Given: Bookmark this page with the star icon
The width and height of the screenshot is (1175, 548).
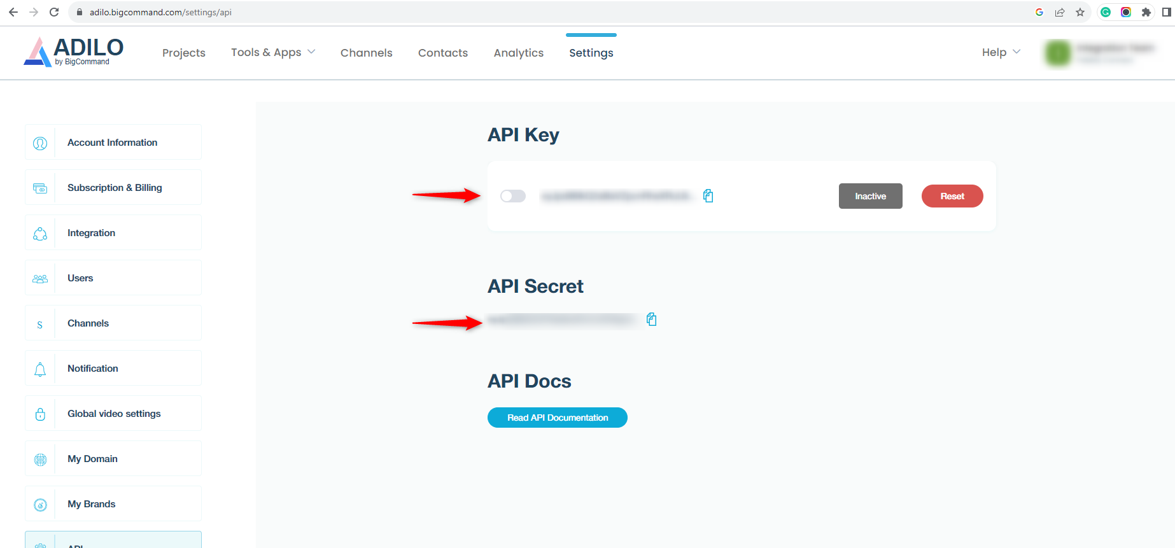Looking at the screenshot, I should point(1080,12).
